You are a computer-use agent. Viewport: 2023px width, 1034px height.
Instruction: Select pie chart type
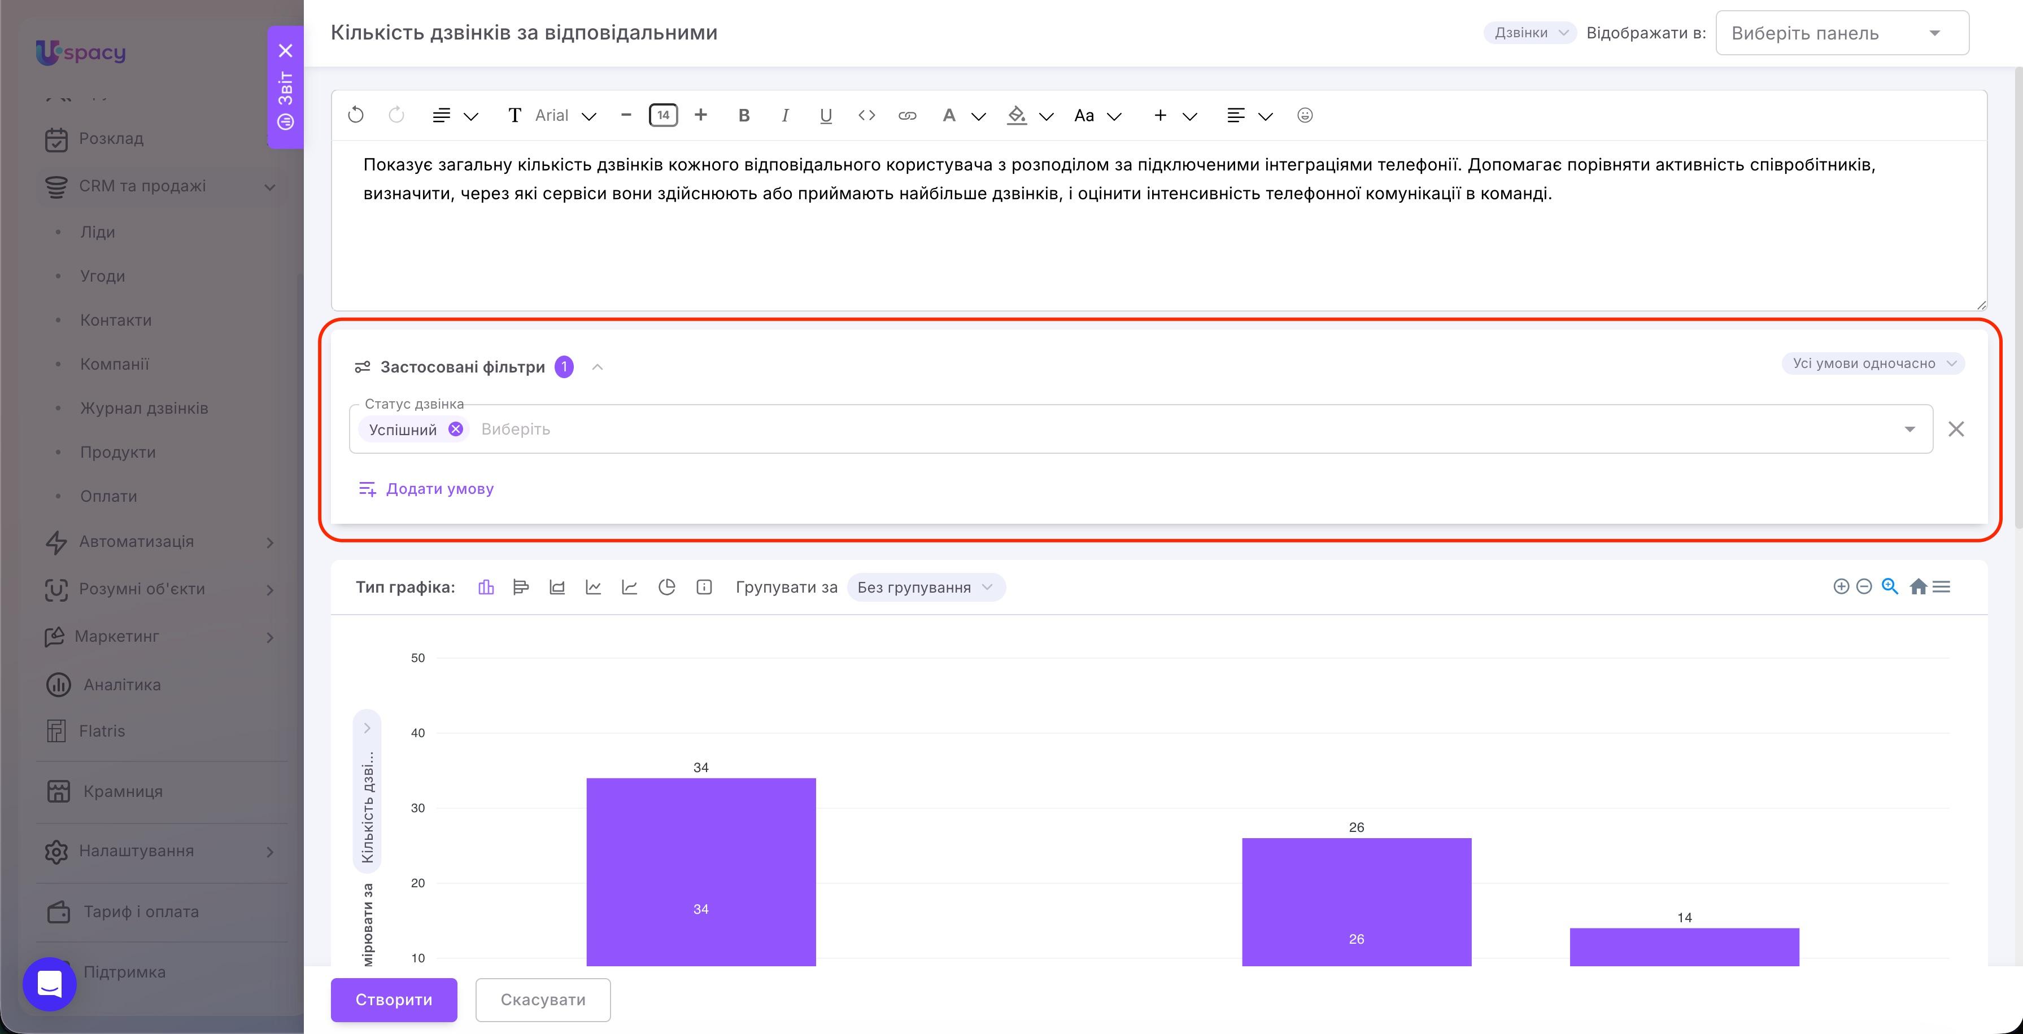point(667,587)
